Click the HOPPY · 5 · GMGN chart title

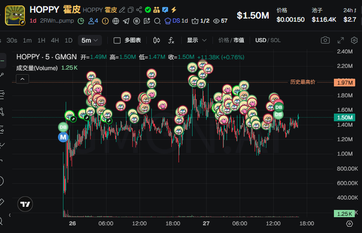46,57
